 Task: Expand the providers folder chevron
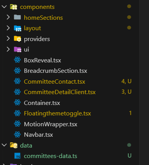[8, 38]
